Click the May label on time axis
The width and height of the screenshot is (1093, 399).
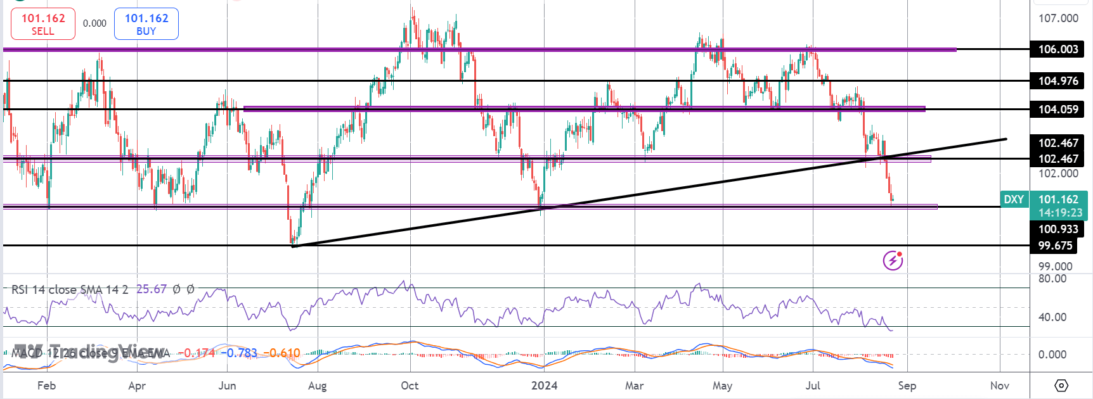tap(722, 386)
